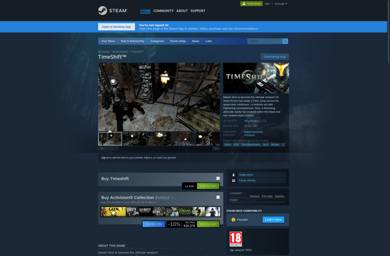Viewport: 390px width, 256px height.
Task: Click the right arrow under screenshot strip
Action: [x=216, y=148]
